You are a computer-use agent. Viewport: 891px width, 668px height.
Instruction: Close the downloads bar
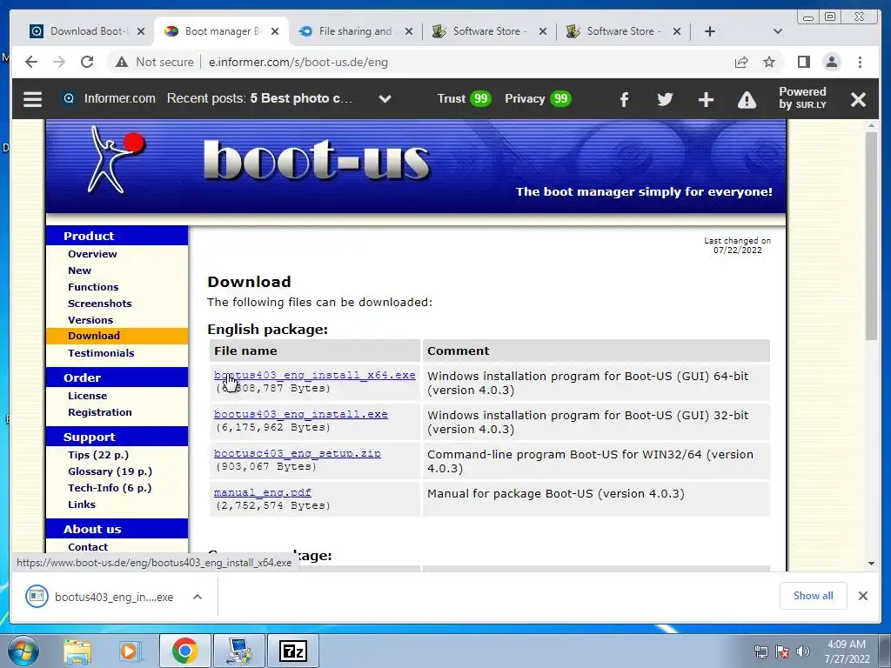(x=862, y=596)
